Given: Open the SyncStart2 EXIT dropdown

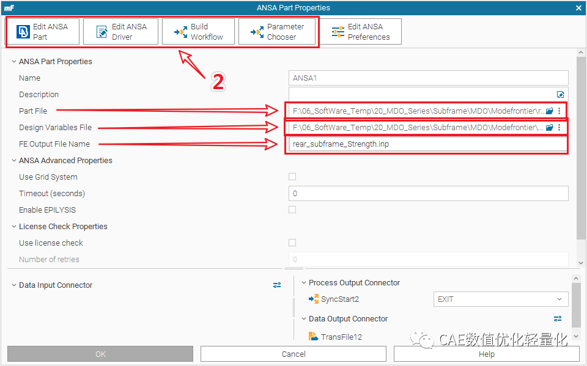Looking at the screenshot, I should tap(501, 299).
